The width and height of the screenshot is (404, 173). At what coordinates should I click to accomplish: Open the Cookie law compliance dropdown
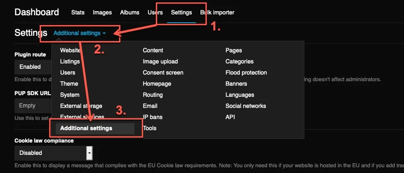pos(53,153)
